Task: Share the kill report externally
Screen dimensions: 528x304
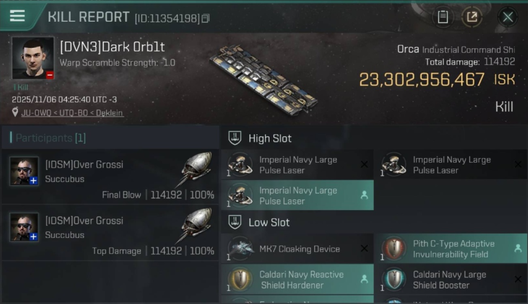Action: [x=472, y=17]
